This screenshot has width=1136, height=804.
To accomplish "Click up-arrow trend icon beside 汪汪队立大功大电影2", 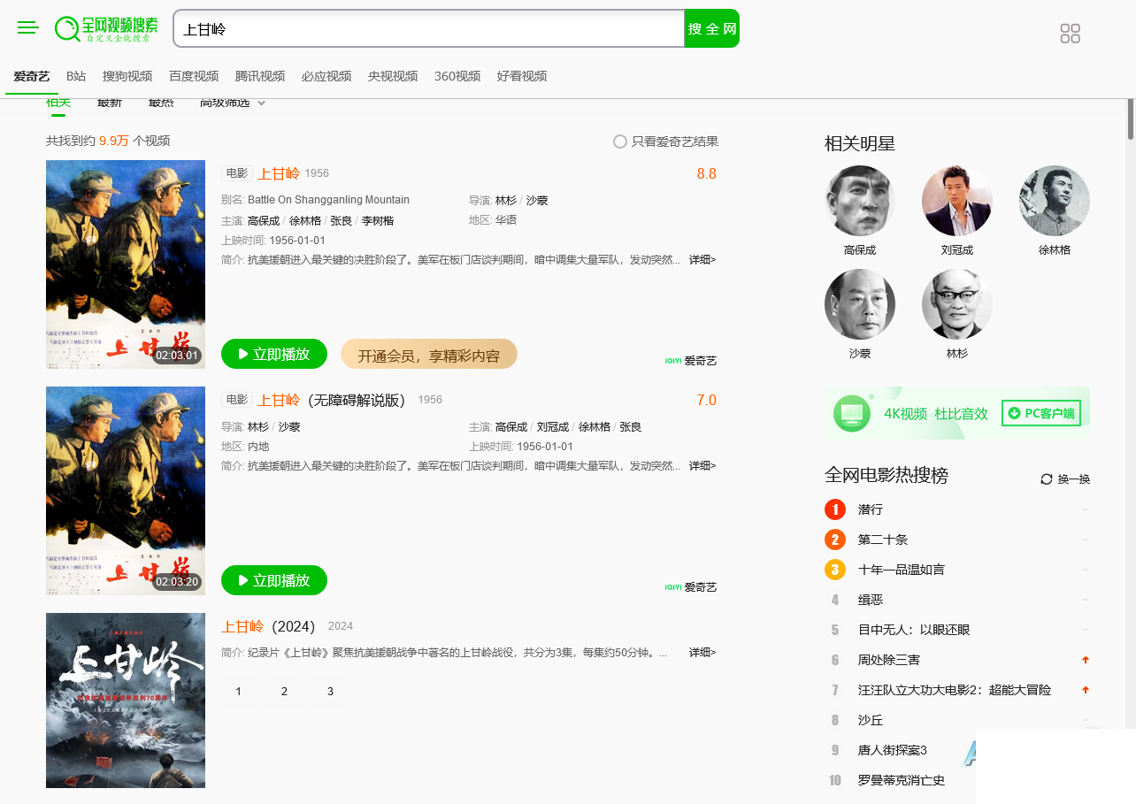I will pos(1086,690).
